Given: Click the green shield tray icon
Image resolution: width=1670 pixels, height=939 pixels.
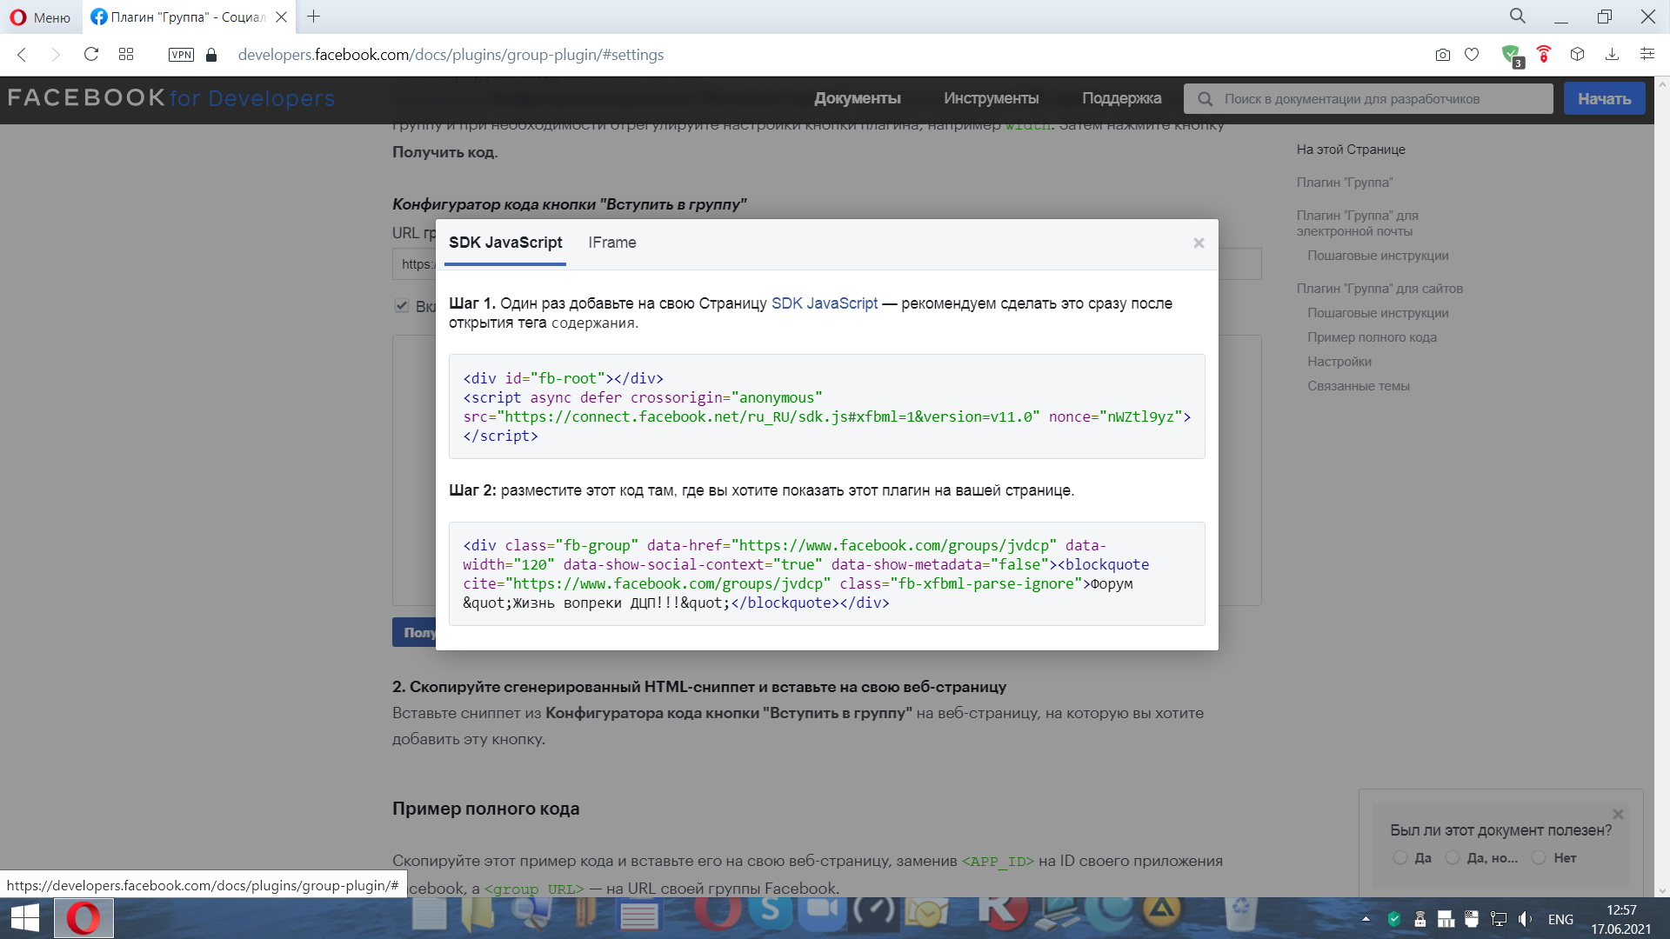Looking at the screenshot, I should (1393, 919).
